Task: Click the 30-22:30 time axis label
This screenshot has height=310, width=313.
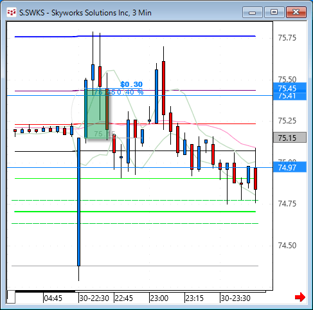Action: 94,298
